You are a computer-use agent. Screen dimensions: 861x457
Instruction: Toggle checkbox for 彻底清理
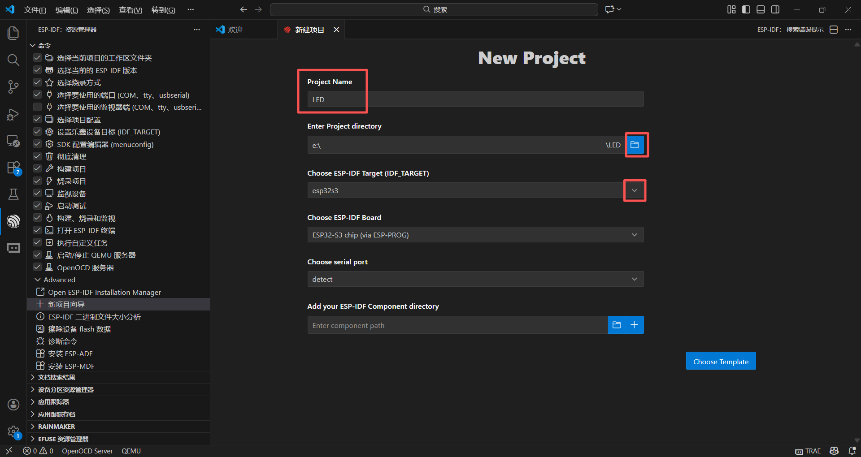tap(38, 156)
